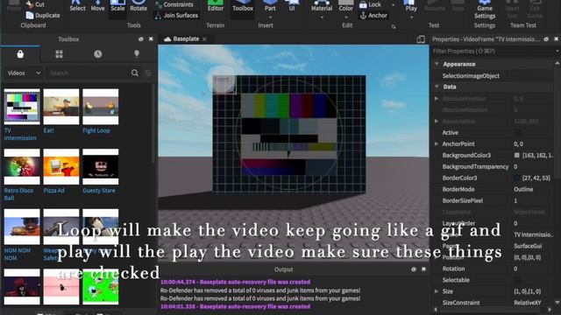The height and width of the screenshot is (315, 561).
Task: Open the BorderColor3 color swatch
Action: pos(517,178)
